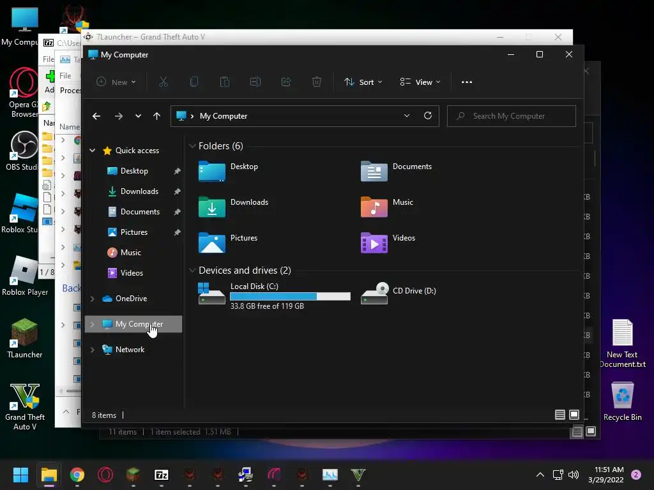
Task: Switch to large icons view in status bar
Action: coord(574,415)
